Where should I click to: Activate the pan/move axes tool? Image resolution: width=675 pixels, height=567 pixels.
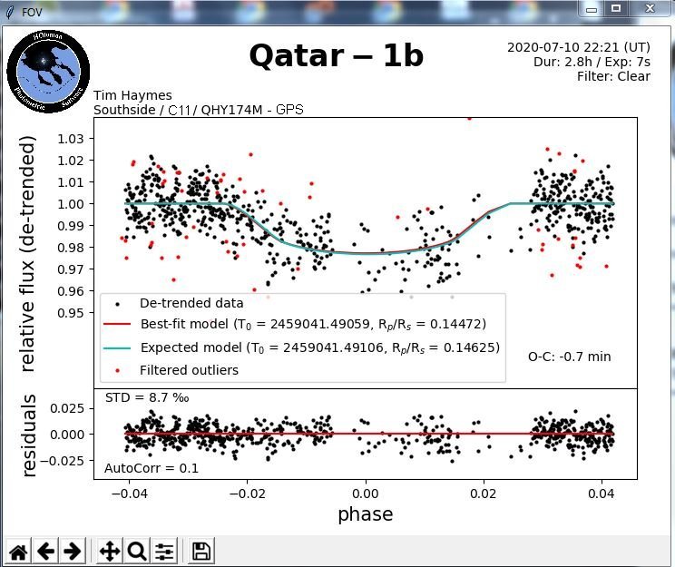click(109, 551)
